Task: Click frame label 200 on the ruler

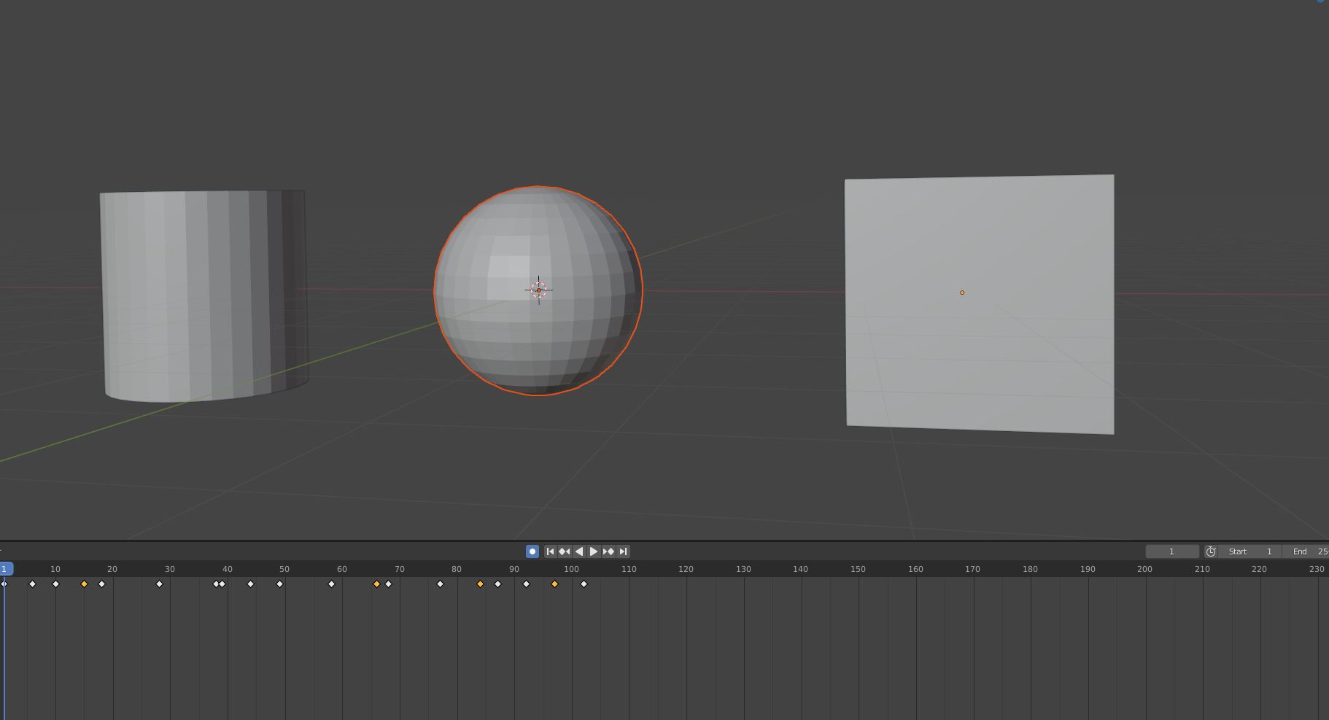Action: coord(1144,569)
